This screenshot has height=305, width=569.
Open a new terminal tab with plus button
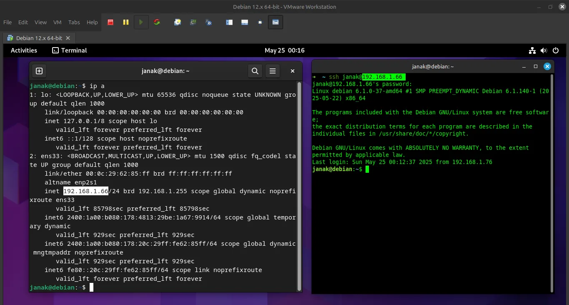[39, 71]
